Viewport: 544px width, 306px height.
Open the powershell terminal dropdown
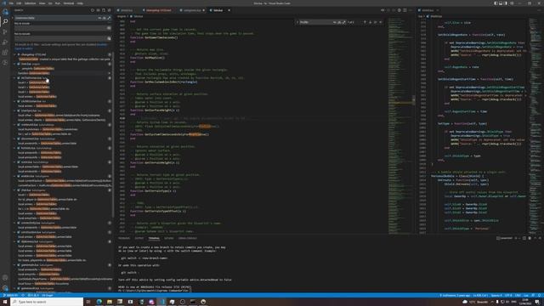point(519,238)
